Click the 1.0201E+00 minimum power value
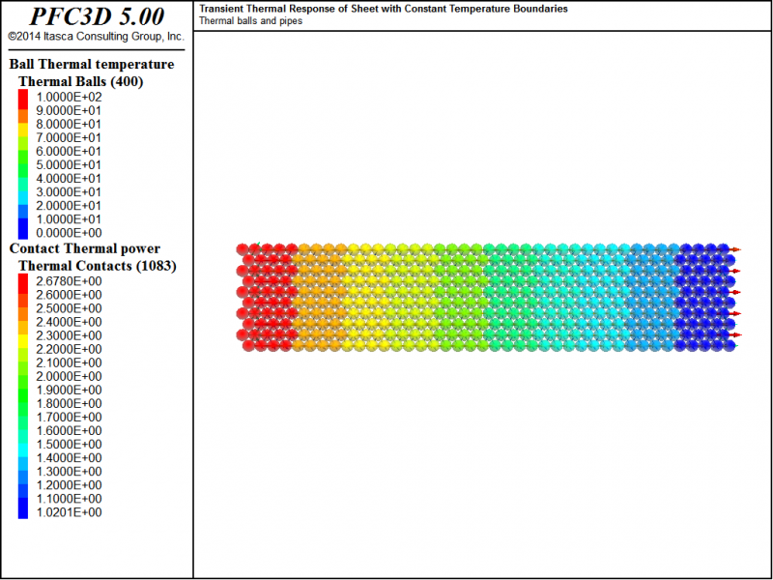Viewport: 773px width, 580px height. click(x=69, y=512)
